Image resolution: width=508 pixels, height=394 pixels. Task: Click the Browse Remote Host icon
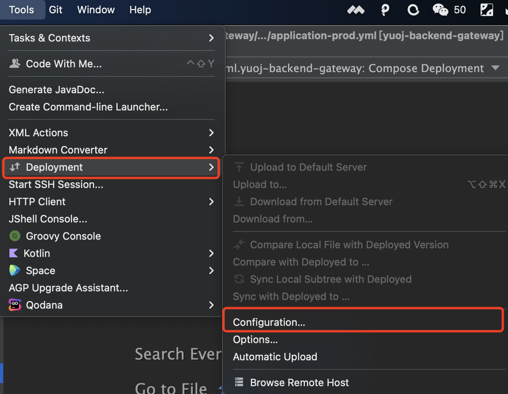click(239, 382)
